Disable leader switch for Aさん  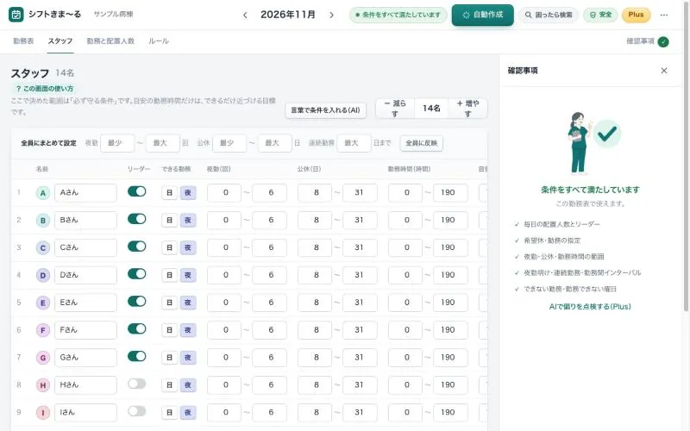pyautogui.click(x=137, y=191)
